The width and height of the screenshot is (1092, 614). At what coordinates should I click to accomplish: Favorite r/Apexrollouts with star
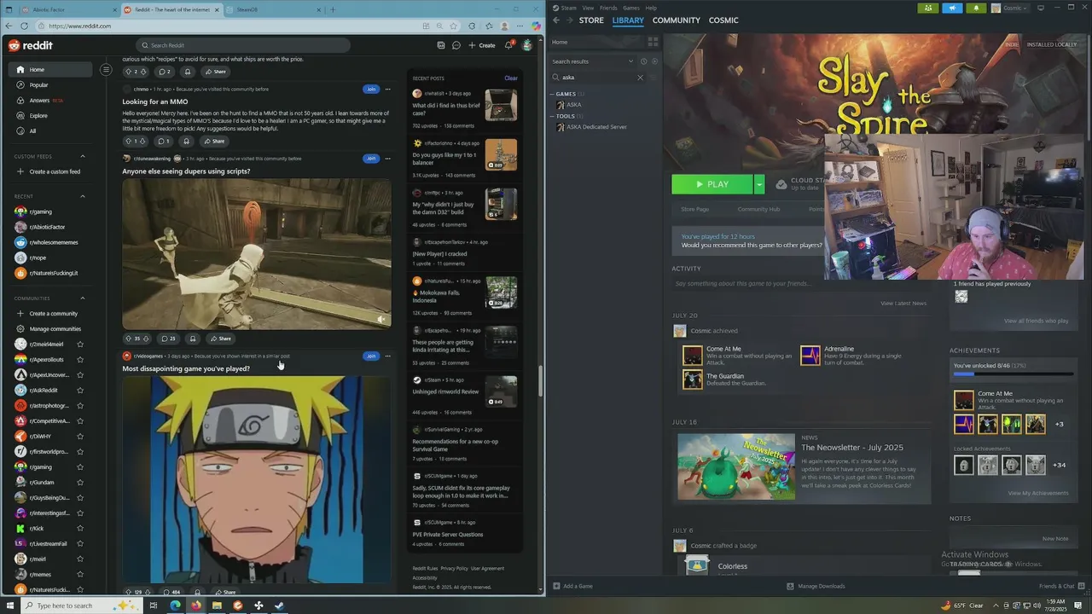click(x=80, y=360)
